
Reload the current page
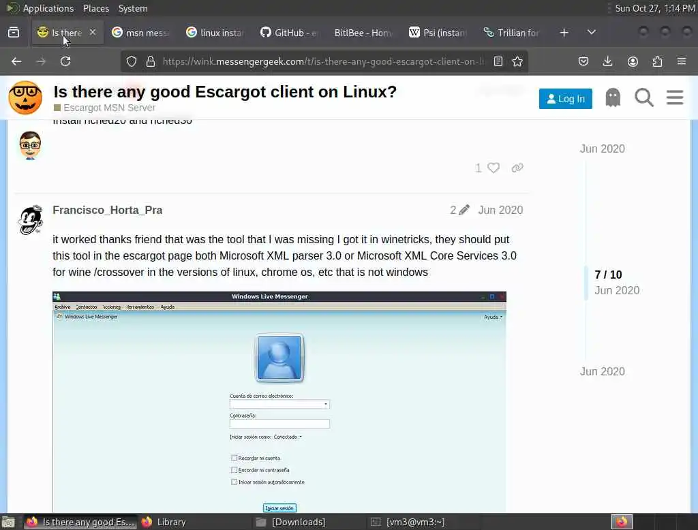[x=65, y=61]
